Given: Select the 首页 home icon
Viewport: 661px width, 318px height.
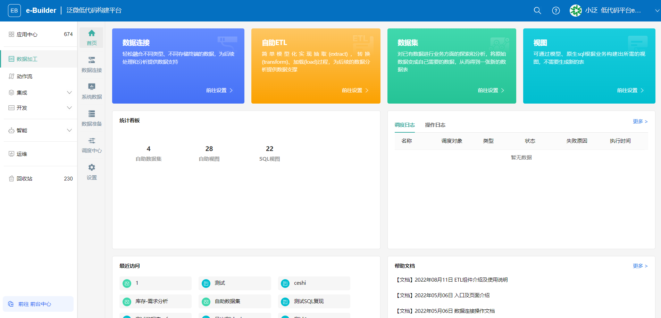Looking at the screenshot, I should click(x=91, y=37).
